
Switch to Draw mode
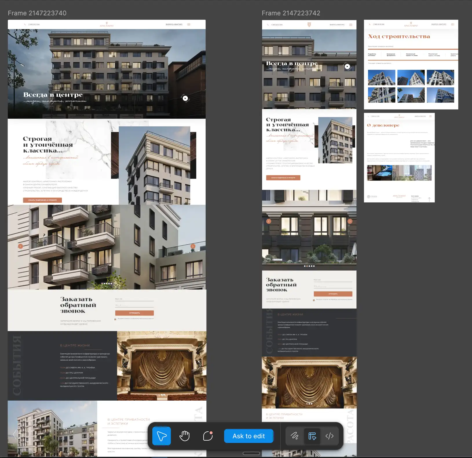(x=294, y=436)
